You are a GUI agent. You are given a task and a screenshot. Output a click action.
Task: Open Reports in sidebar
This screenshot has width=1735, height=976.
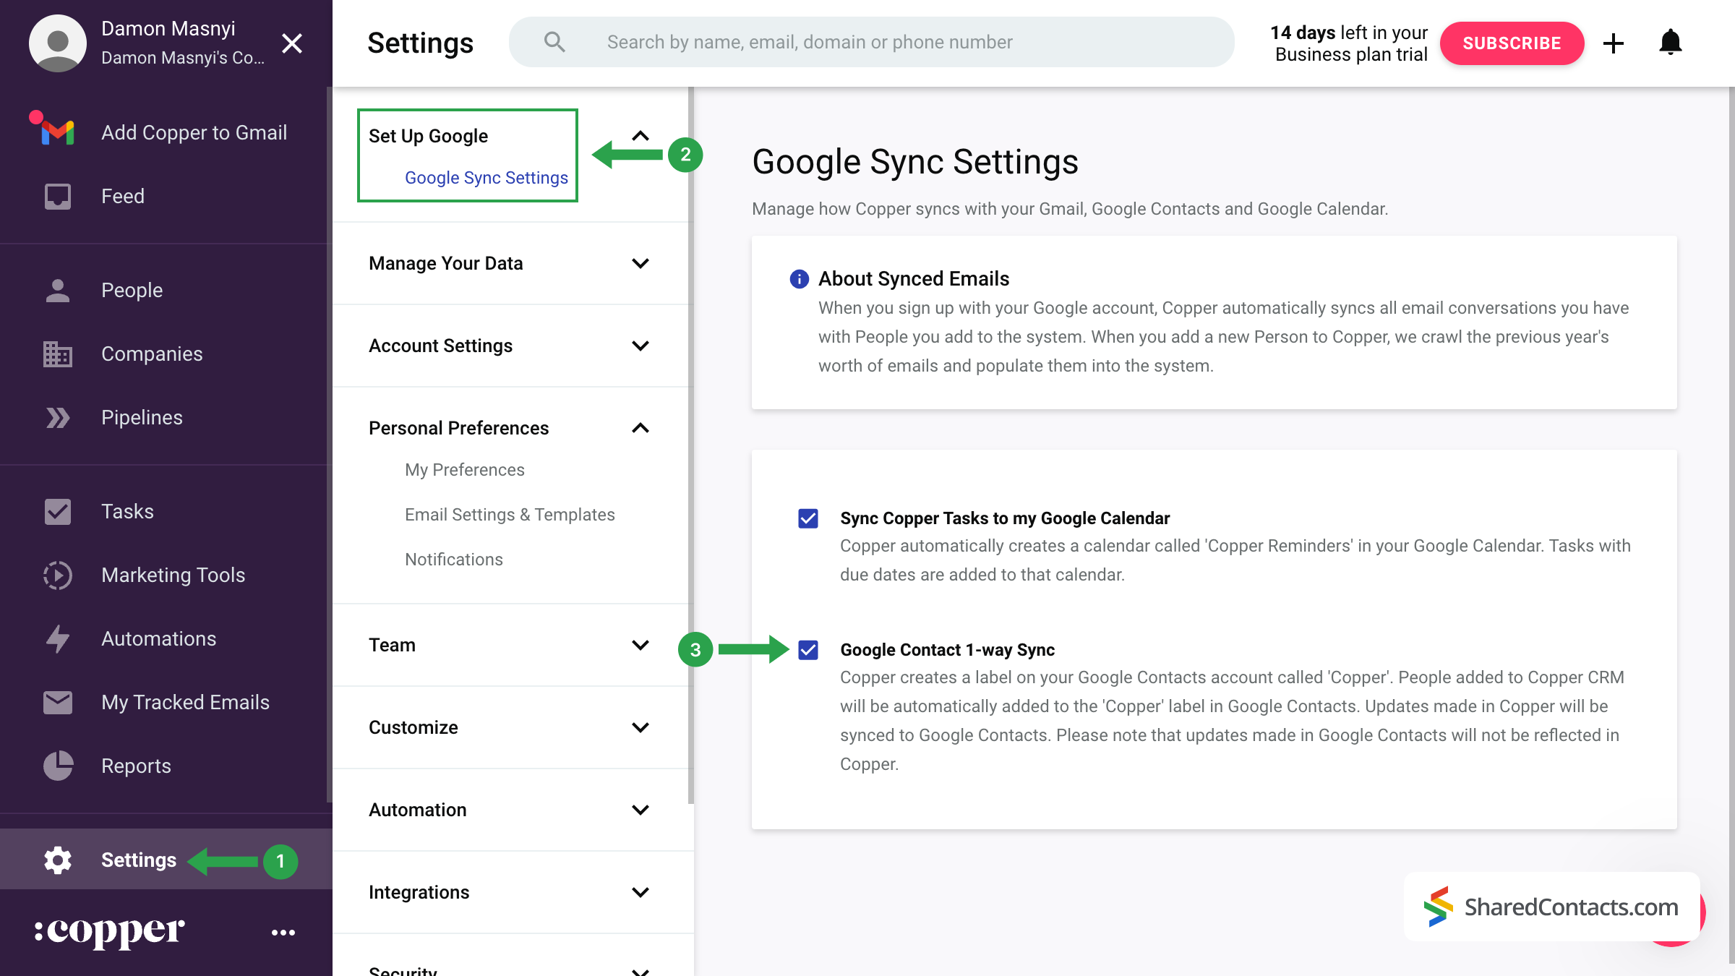click(x=166, y=766)
